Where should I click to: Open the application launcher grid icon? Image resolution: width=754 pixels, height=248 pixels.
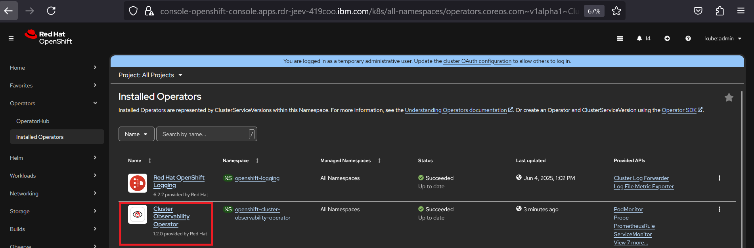620,38
